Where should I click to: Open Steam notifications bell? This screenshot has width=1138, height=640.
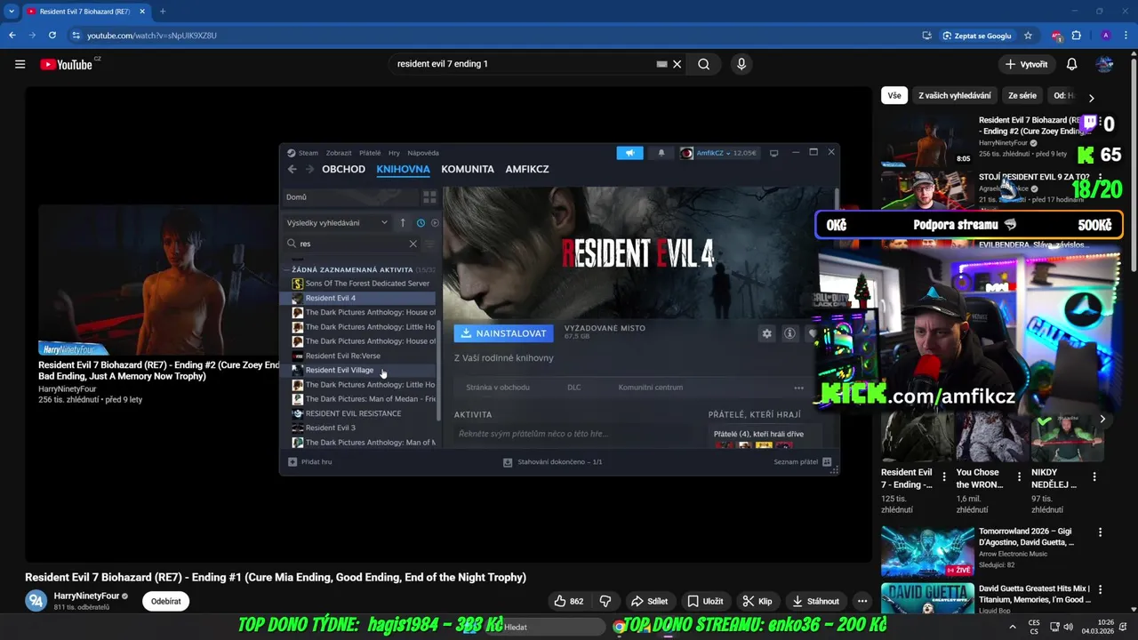pyautogui.click(x=661, y=153)
